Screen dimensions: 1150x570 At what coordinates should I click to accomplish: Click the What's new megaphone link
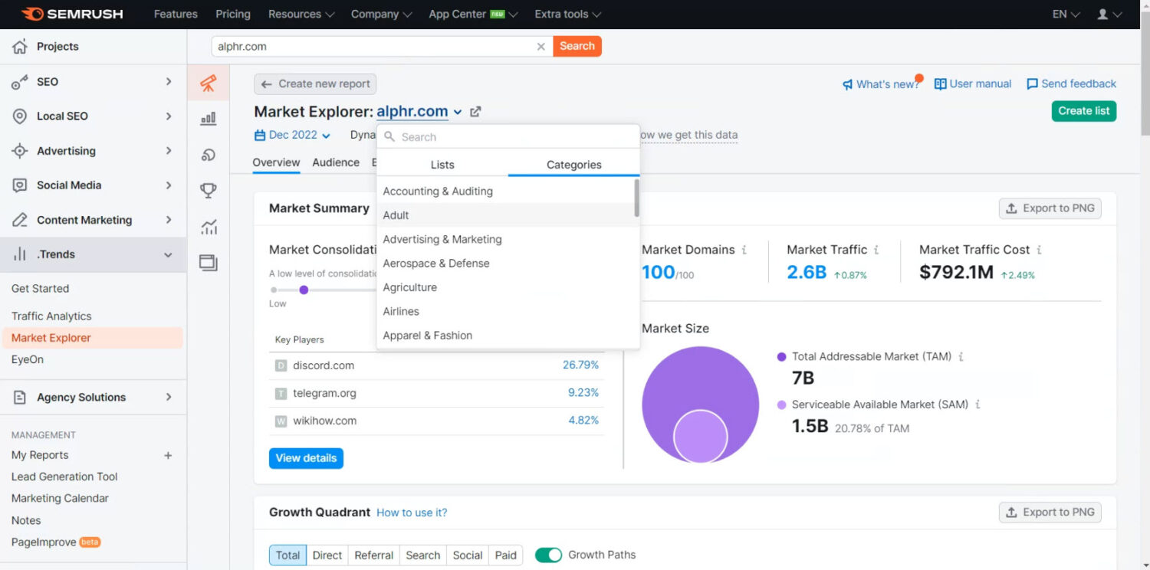tap(881, 84)
